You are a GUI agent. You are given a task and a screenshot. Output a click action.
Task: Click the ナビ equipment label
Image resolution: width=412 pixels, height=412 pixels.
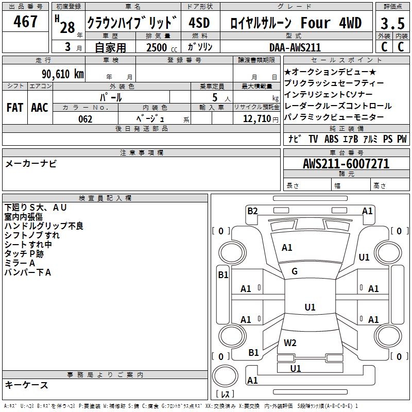point(294,139)
